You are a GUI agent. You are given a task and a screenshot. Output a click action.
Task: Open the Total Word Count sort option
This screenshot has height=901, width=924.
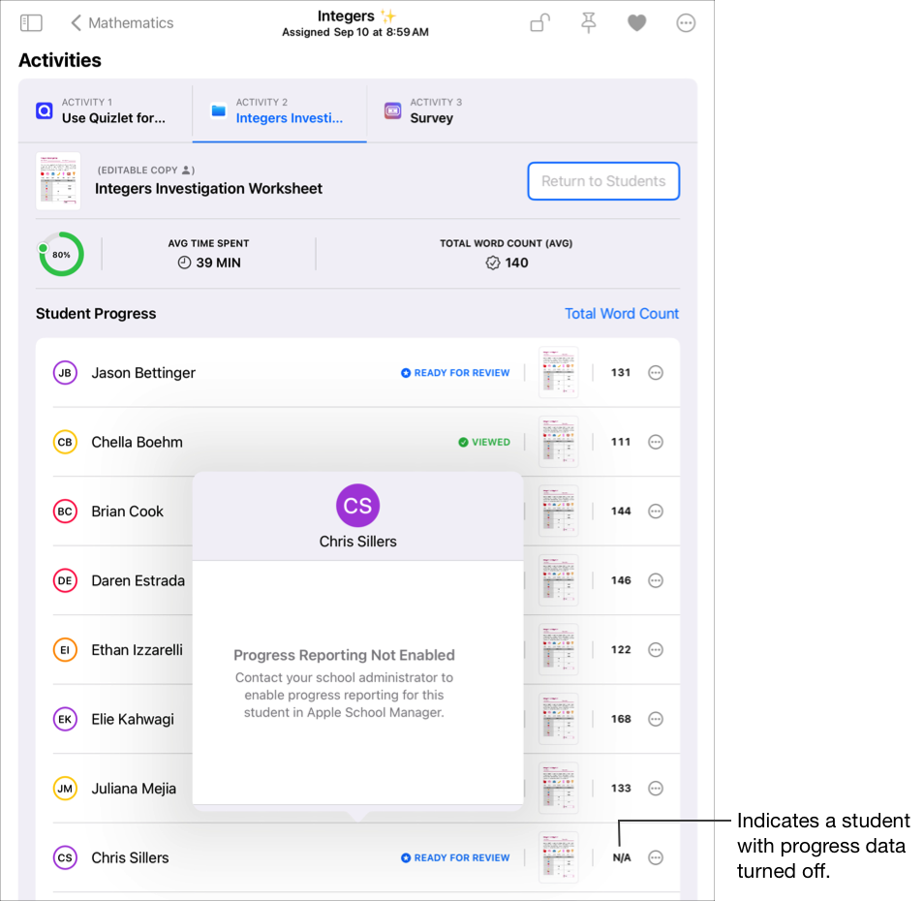point(622,313)
